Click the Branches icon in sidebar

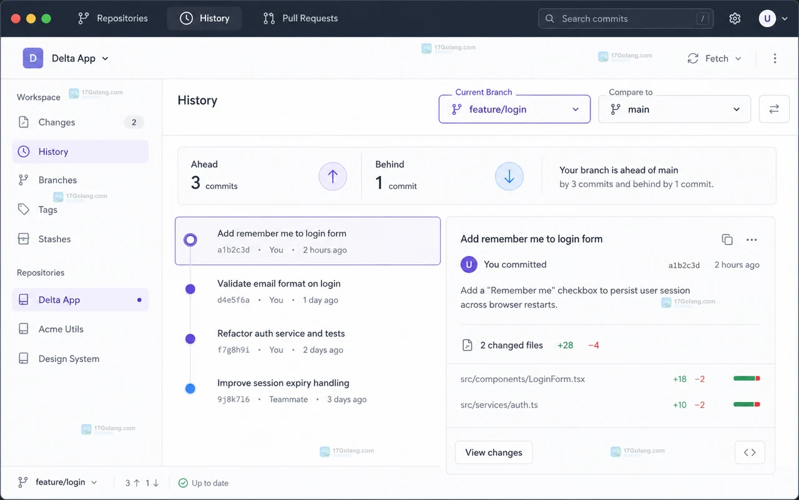coord(24,180)
